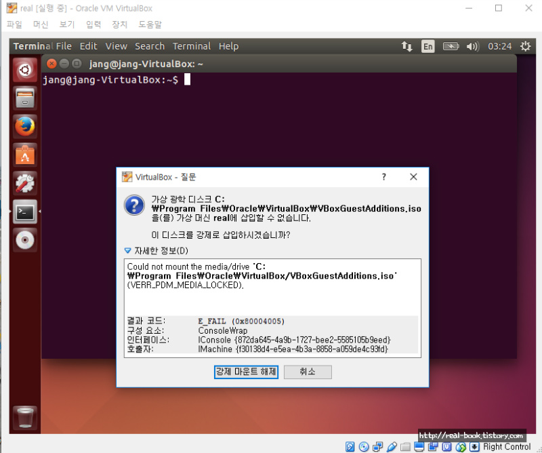
Task: Click the mouse integration status icon
Action: click(461, 447)
